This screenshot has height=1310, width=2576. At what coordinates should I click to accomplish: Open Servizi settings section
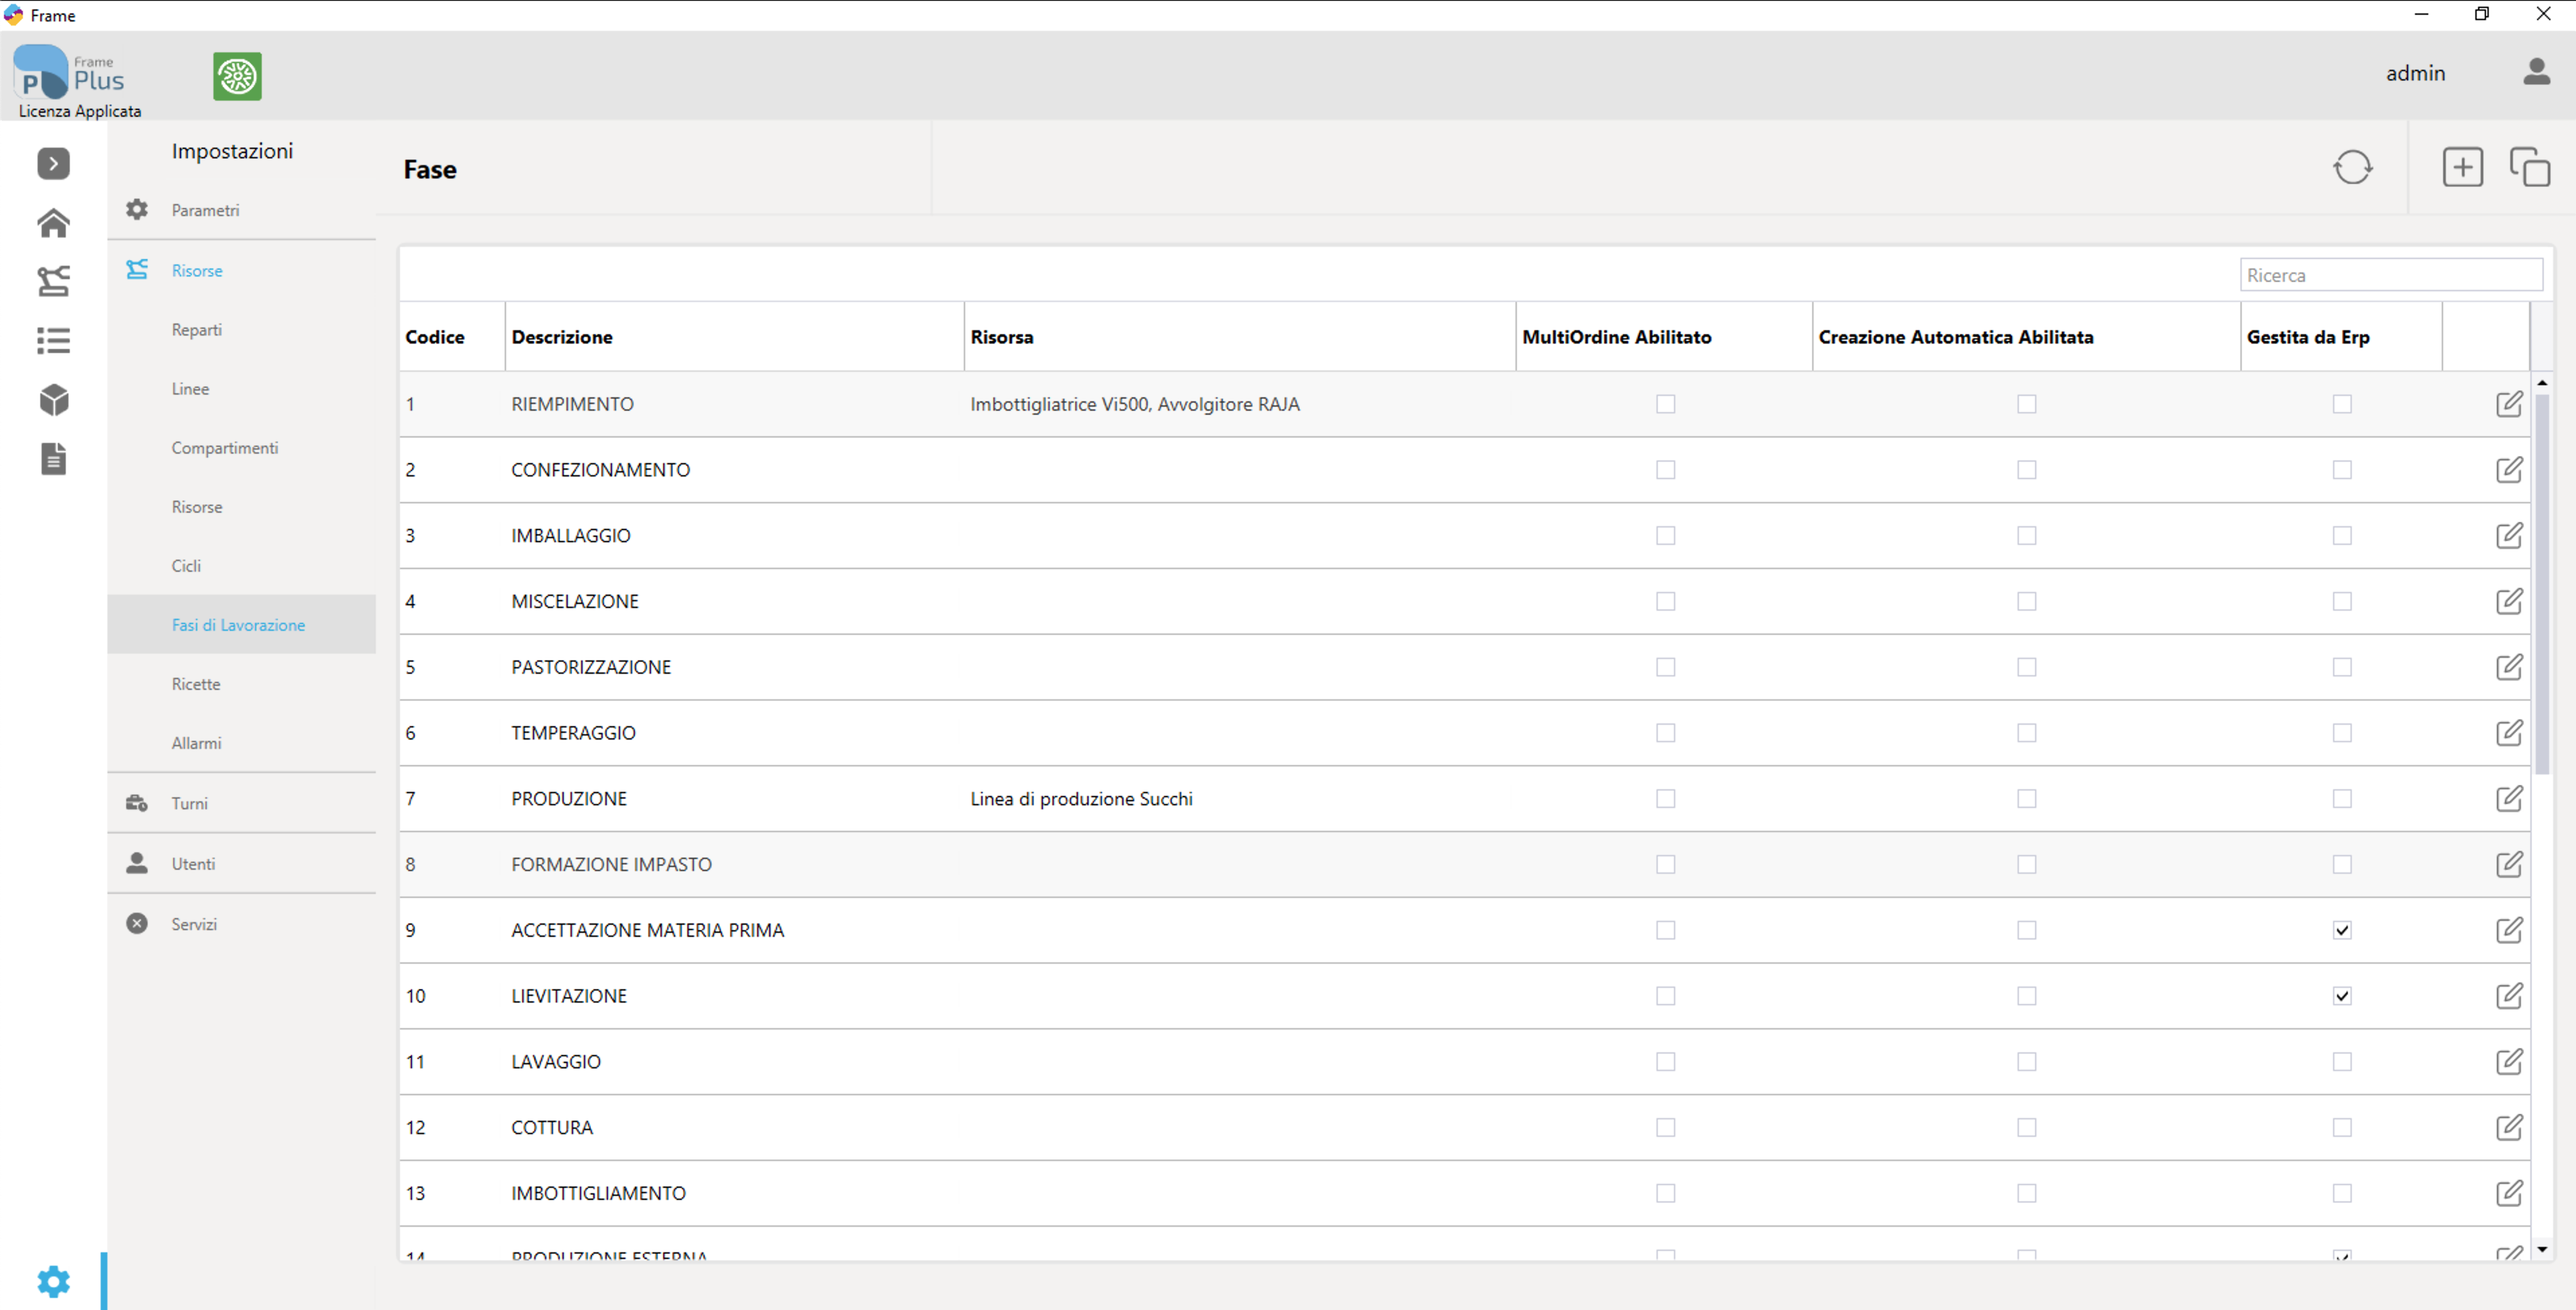click(x=242, y=924)
